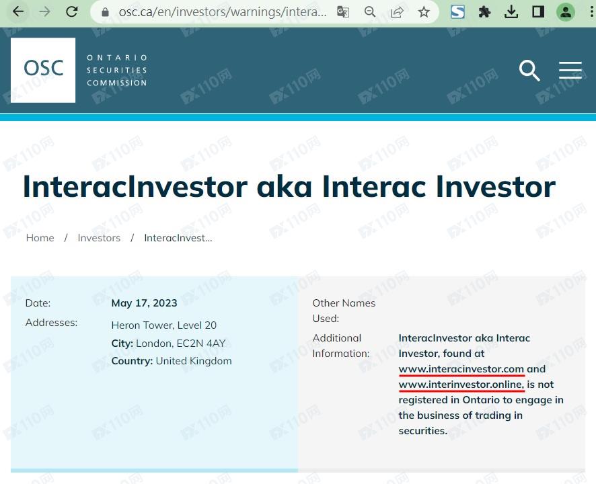The height and width of the screenshot is (484, 596).
Task: Open the OSC site search
Action: point(529,70)
